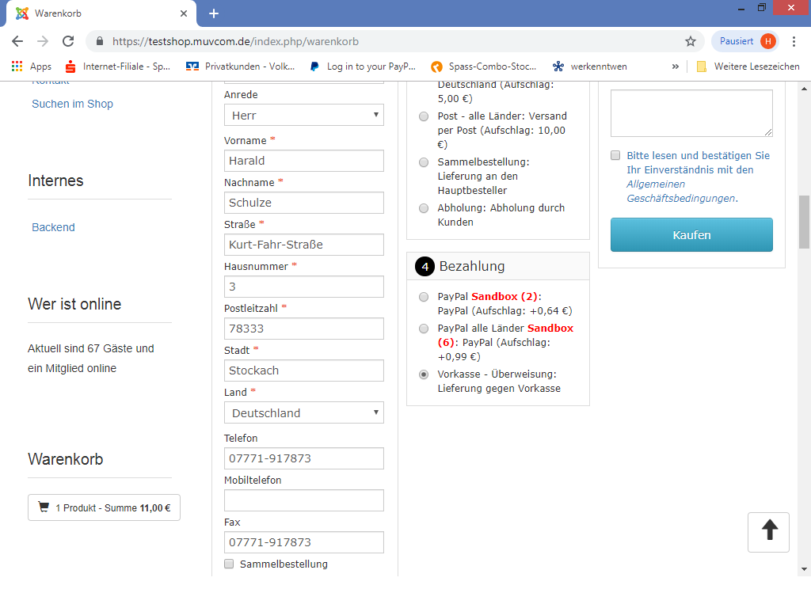Switch to the Warenkorb browser tab
This screenshot has height=608, width=811.
[x=95, y=13]
